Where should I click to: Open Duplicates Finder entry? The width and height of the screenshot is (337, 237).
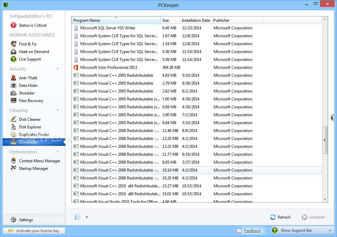(x=34, y=134)
